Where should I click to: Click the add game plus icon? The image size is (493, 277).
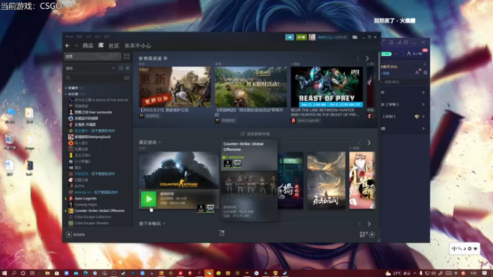(68, 235)
